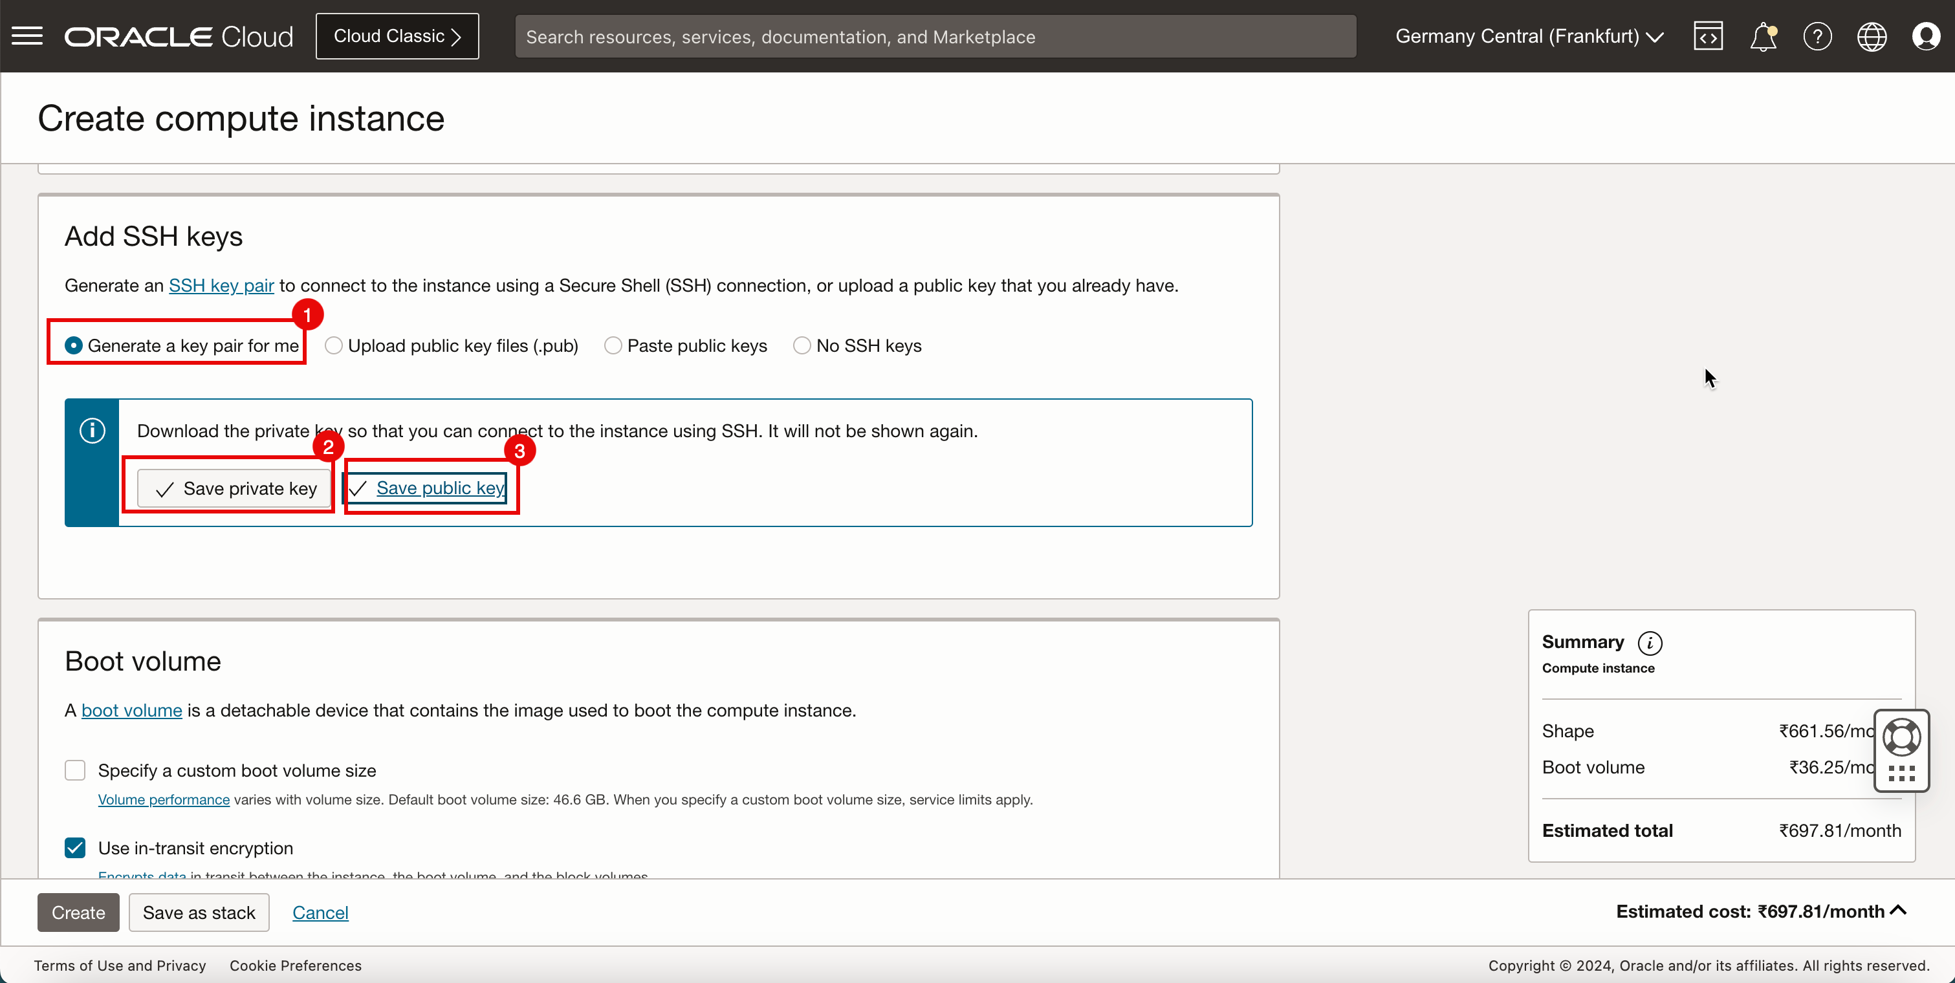Open the Cloud Shell terminal icon
Image resolution: width=1955 pixels, height=983 pixels.
pos(1708,36)
